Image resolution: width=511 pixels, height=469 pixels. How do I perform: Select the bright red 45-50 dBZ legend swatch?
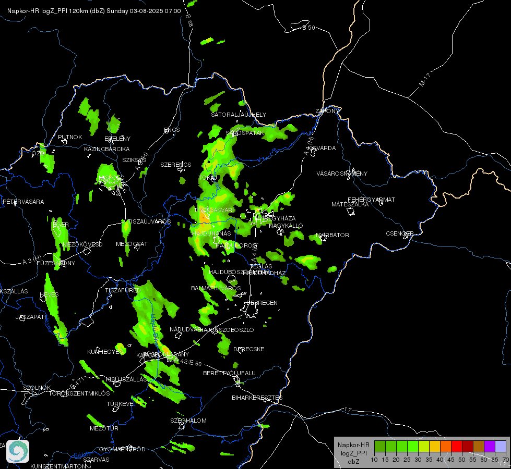(x=456, y=446)
